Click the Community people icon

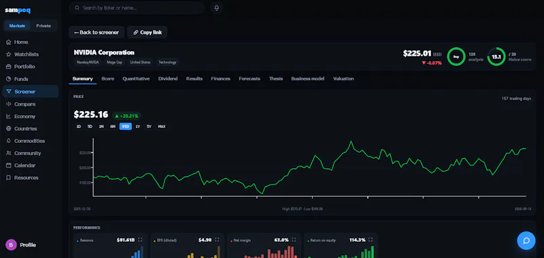tap(9, 153)
